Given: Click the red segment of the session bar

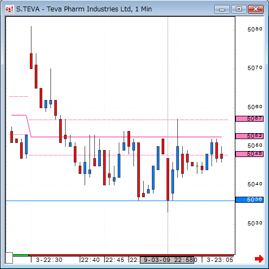Looking at the screenshot, I should (x=131, y=255).
